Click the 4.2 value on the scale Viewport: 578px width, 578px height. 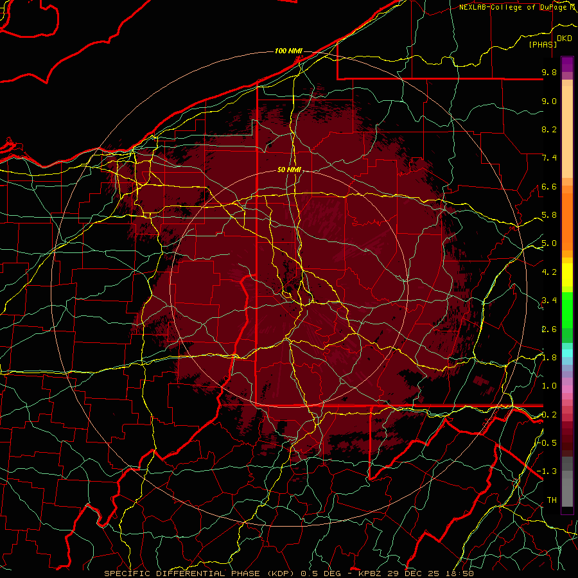tap(549, 272)
